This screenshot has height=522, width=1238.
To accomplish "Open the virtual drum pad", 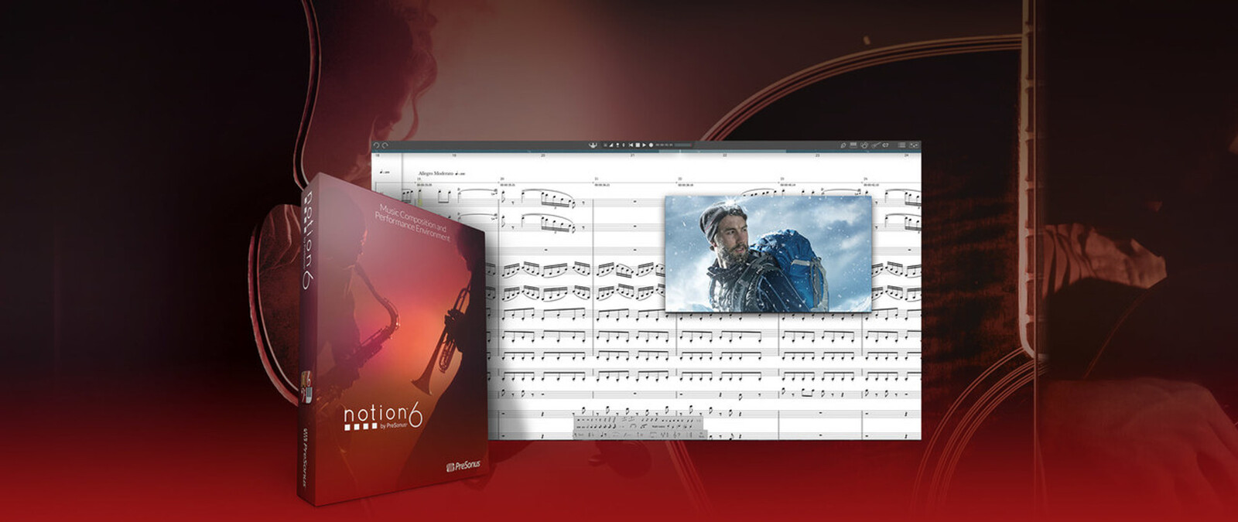I will point(864,145).
